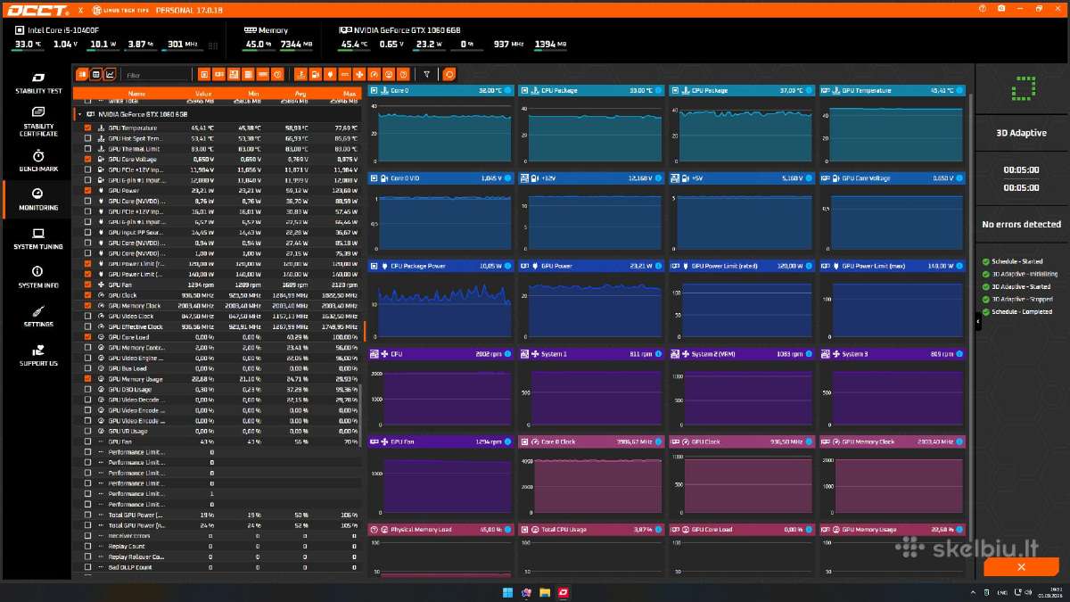Open help via title bar question-mark icon
Image resolution: width=1070 pixels, height=602 pixels.
(x=982, y=8)
